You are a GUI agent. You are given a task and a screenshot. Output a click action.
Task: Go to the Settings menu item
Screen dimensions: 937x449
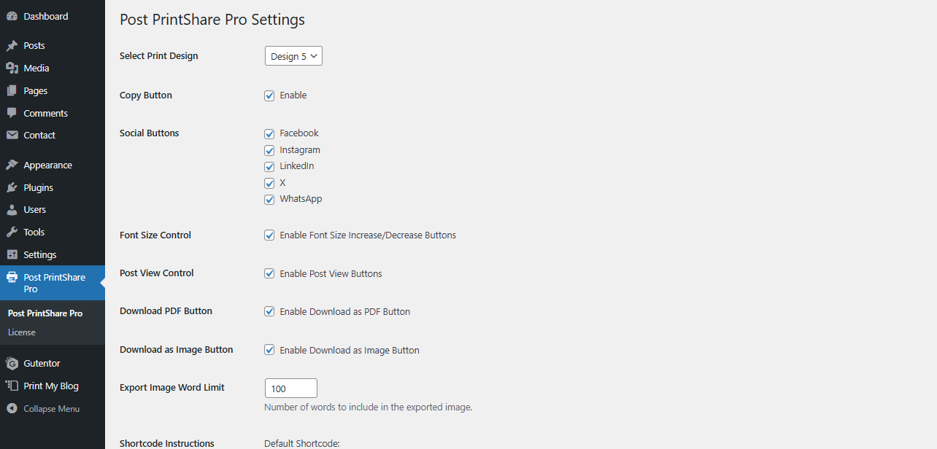click(39, 254)
